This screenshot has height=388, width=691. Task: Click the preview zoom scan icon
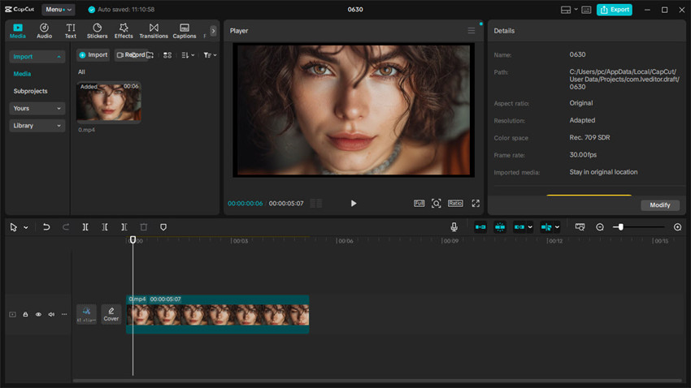[437, 203]
